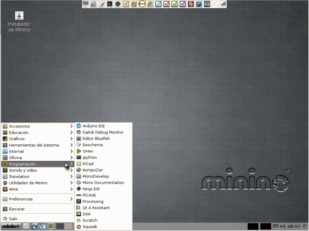Launch Eeschema from Programación
The height and width of the screenshot is (231, 309).
point(104,145)
